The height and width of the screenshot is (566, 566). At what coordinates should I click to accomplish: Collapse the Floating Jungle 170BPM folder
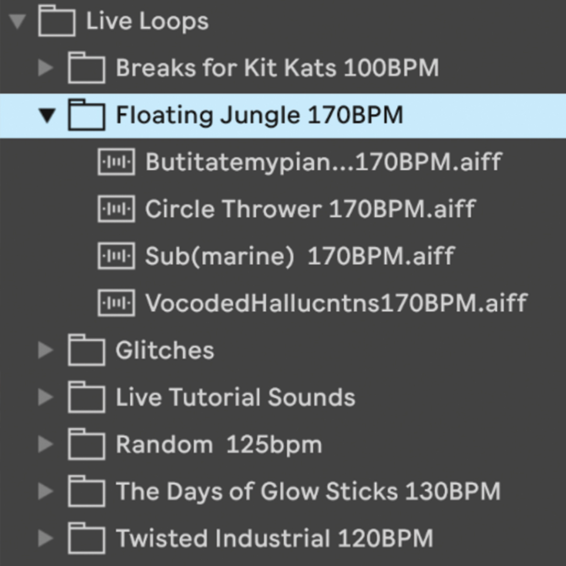tap(47, 115)
